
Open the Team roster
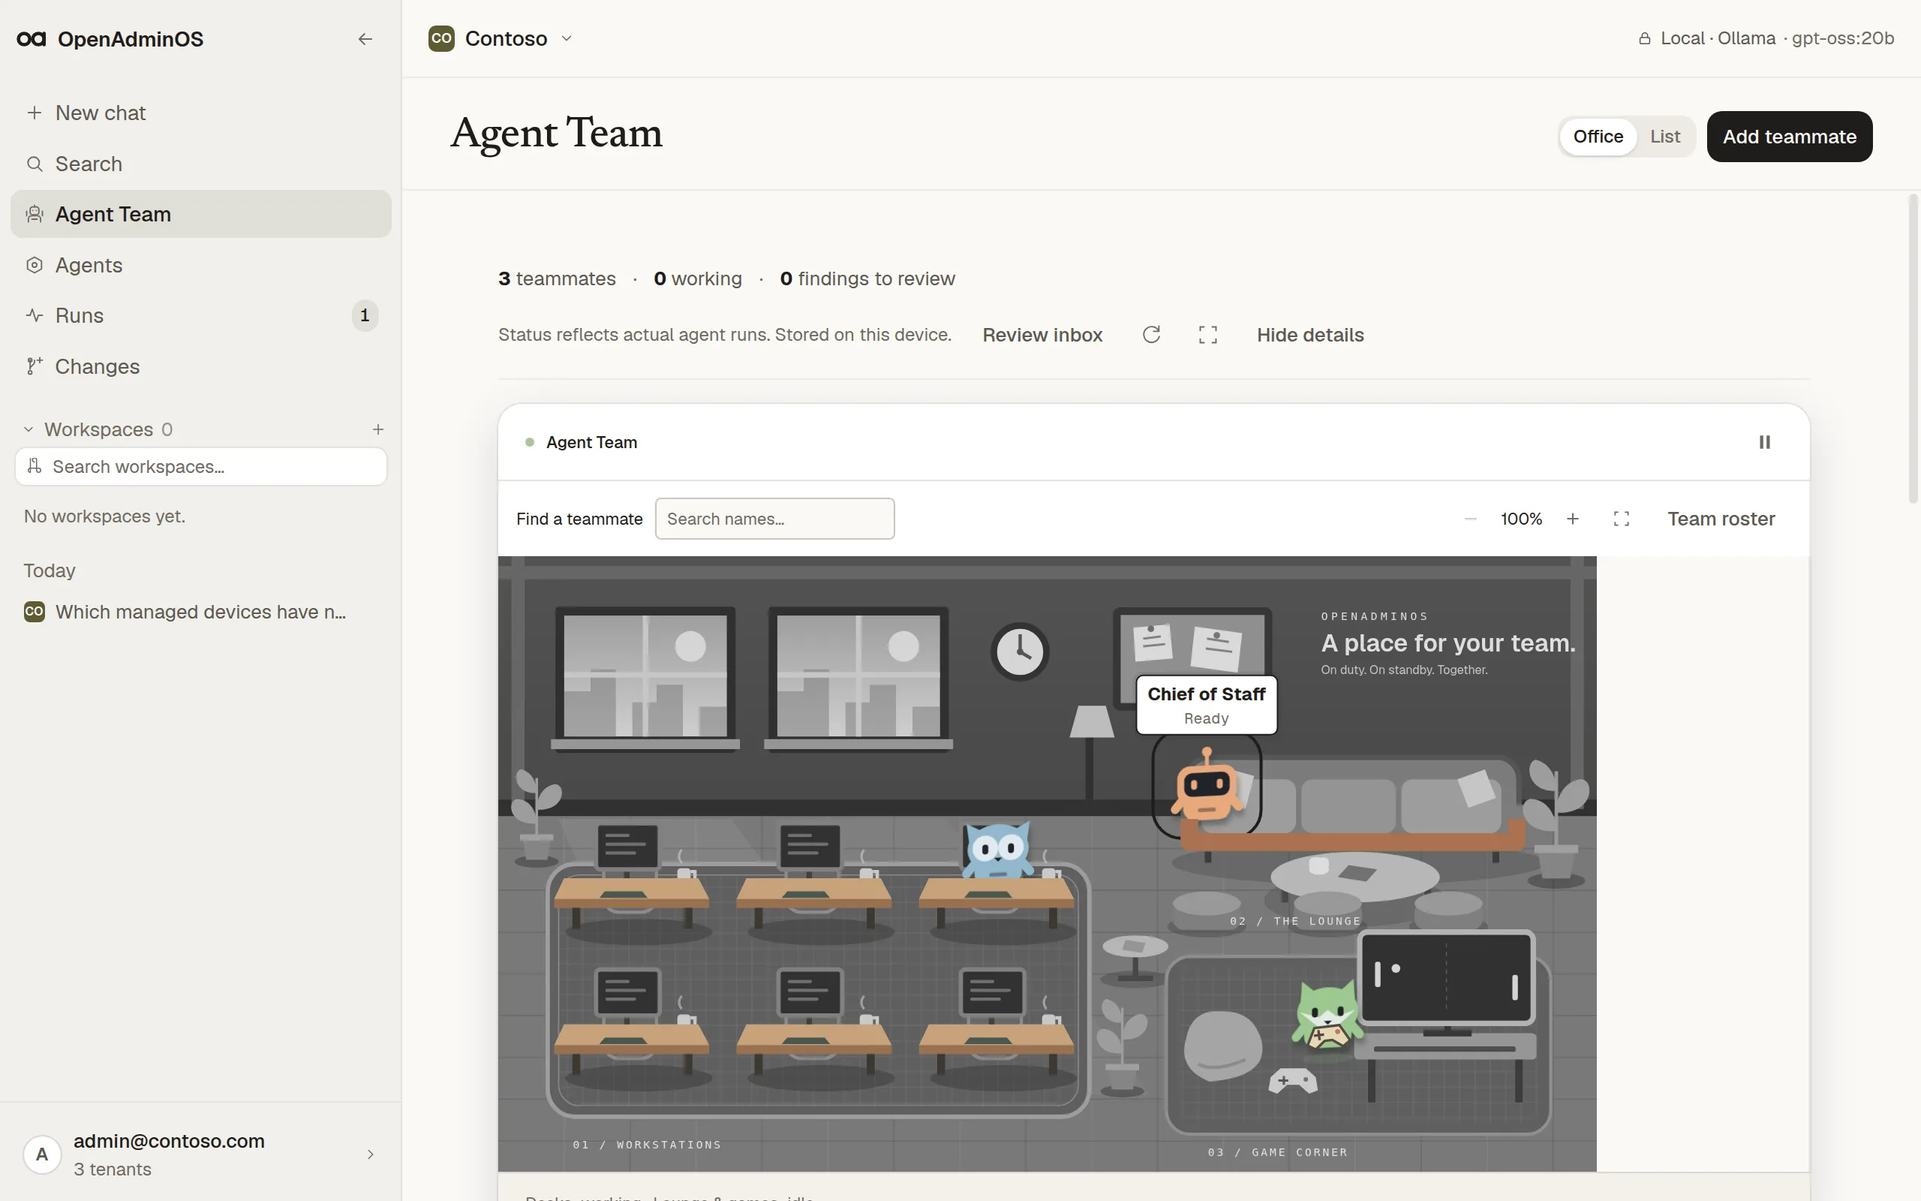coord(1721,519)
